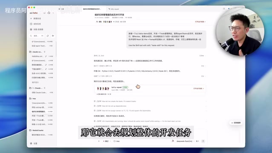This screenshot has width=272, height=153.
Task: Expand the 32s file-creation step chevron
Action: point(206,76)
